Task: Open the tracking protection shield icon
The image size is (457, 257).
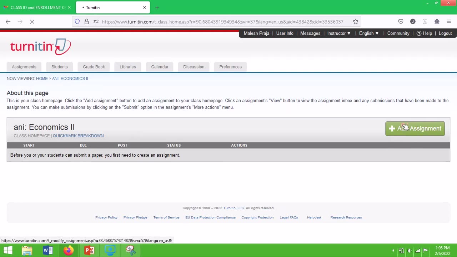Action: click(77, 22)
